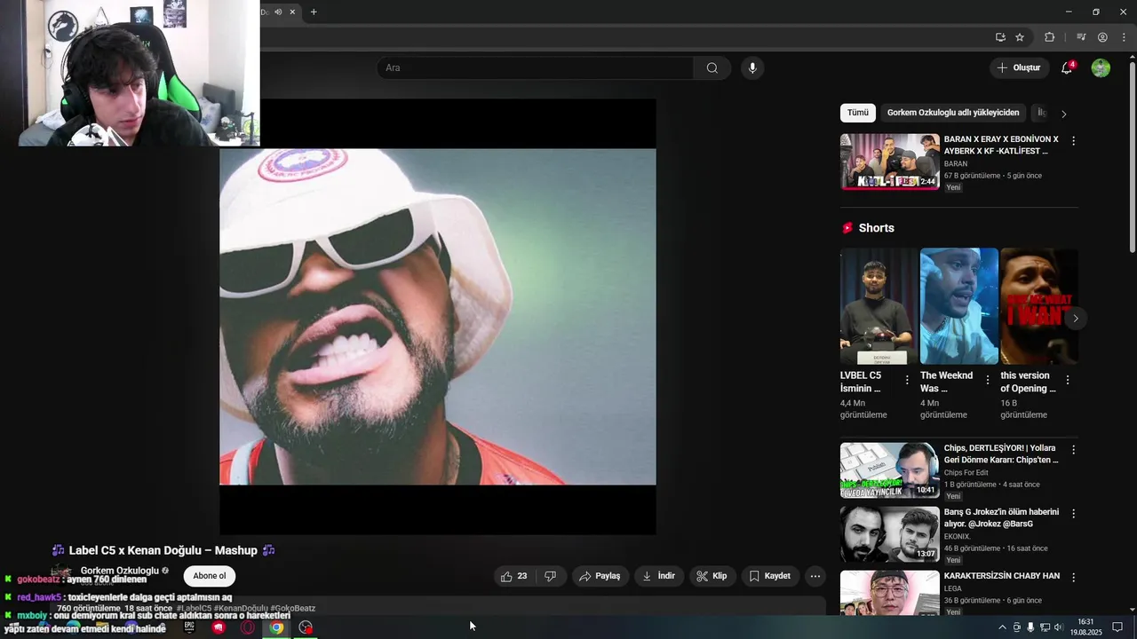The width and height of the screenshot is (1137, 639).
Task: Like the video with thumbs-up button
Action: pos(515,576)
